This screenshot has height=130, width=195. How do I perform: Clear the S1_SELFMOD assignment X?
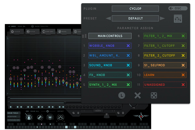(x=183, y=65)
